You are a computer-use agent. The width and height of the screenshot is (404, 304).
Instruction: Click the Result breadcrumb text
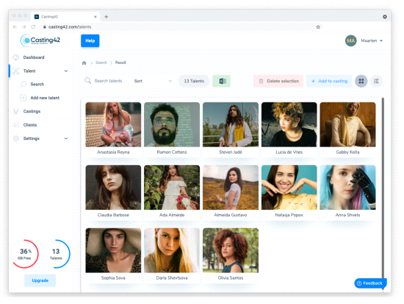coord(120,63)
